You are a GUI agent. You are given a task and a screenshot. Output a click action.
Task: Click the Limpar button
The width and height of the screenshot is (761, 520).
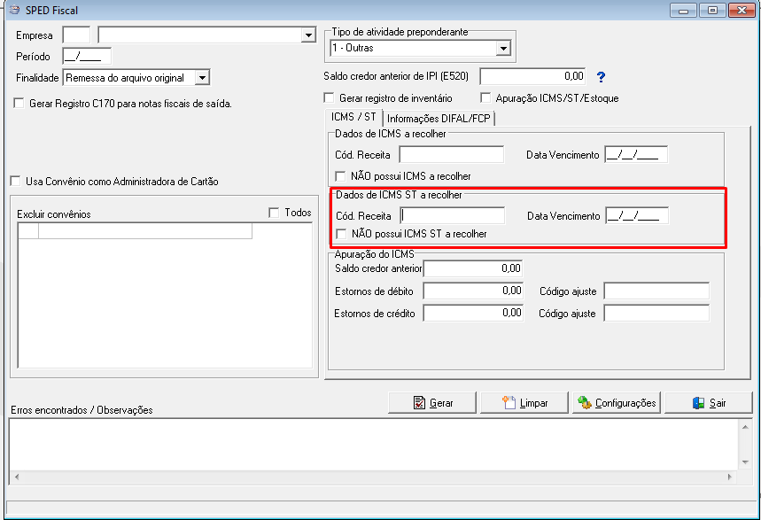pos(524,402)
